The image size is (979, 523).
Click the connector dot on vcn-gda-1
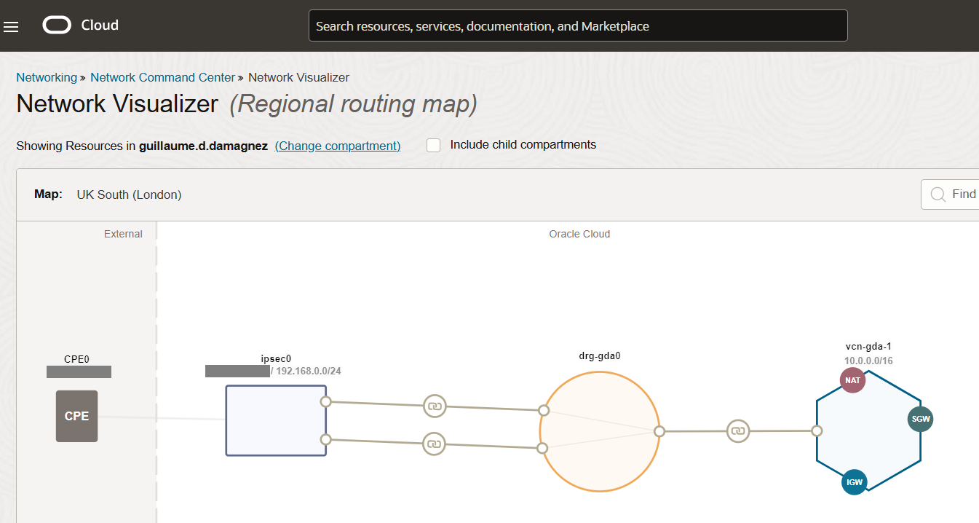point(817,430)
